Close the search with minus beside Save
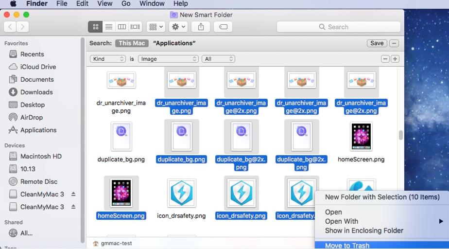This screenshot has height=249, width=449. pyautogui.click(x=394, y=43)
